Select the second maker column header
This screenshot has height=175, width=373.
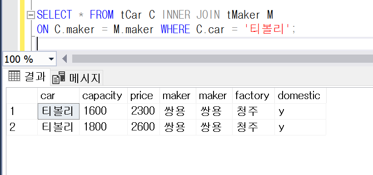coord(214,95)
